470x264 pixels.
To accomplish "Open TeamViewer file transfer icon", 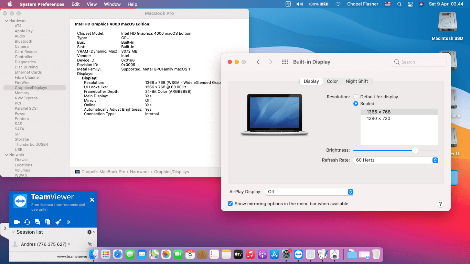I will [x=48, y=222].
